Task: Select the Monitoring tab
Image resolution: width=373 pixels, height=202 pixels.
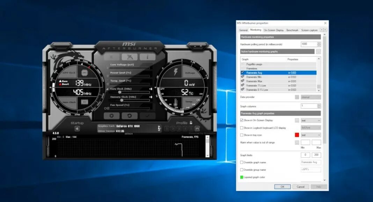Action: point(256,30)
